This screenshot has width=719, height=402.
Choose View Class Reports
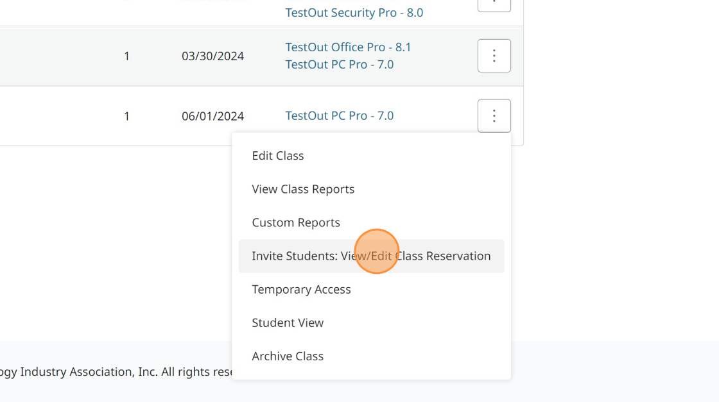[303, 189]
